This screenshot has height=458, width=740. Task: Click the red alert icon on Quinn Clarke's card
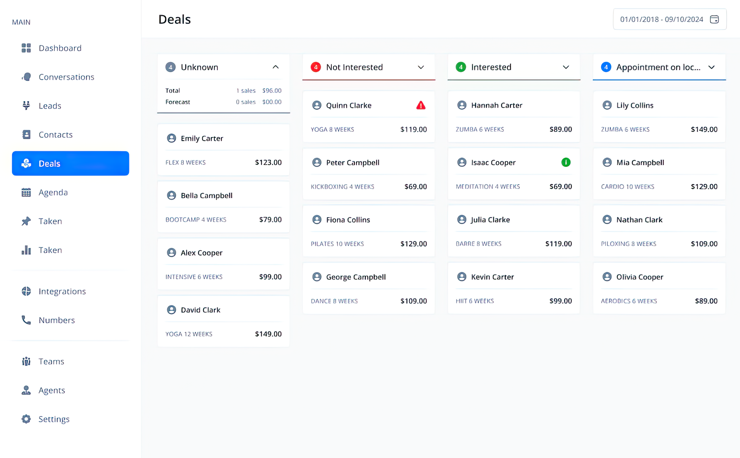coord(421,105)
